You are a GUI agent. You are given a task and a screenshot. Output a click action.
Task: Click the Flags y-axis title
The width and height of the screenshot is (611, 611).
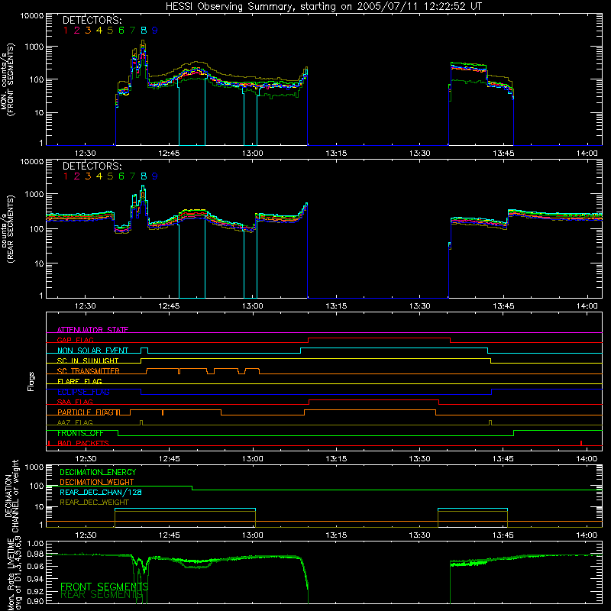[31, 381]
